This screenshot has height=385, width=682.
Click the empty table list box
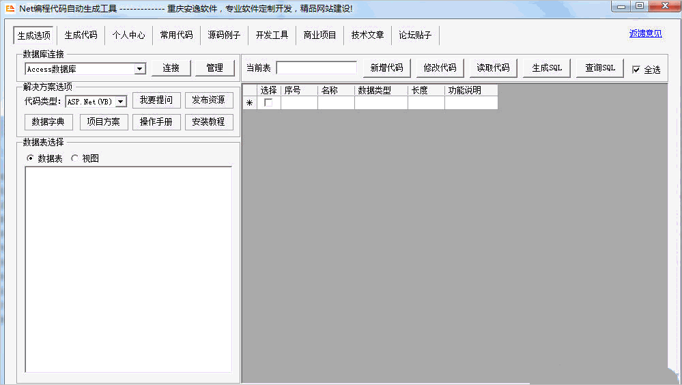pyautogui.click(x=128, y=269)
